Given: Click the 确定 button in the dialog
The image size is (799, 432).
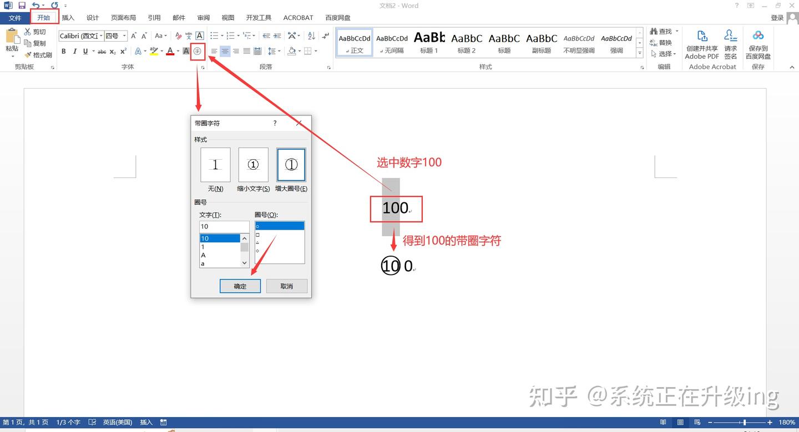Looking at the screenshot, I should click(240, 286).
